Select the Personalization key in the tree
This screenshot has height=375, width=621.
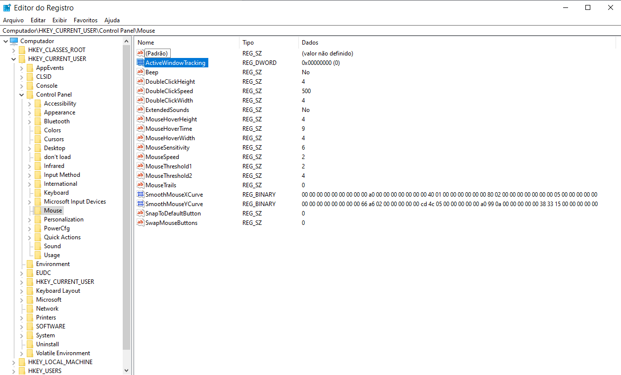64,219
